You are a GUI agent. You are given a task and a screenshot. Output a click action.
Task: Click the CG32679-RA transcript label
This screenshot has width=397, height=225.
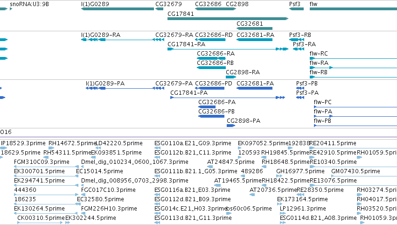(x=174, y=35)
